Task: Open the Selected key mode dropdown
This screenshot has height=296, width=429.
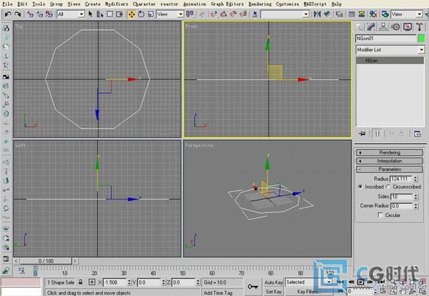Action: click(x=329, y=281)
